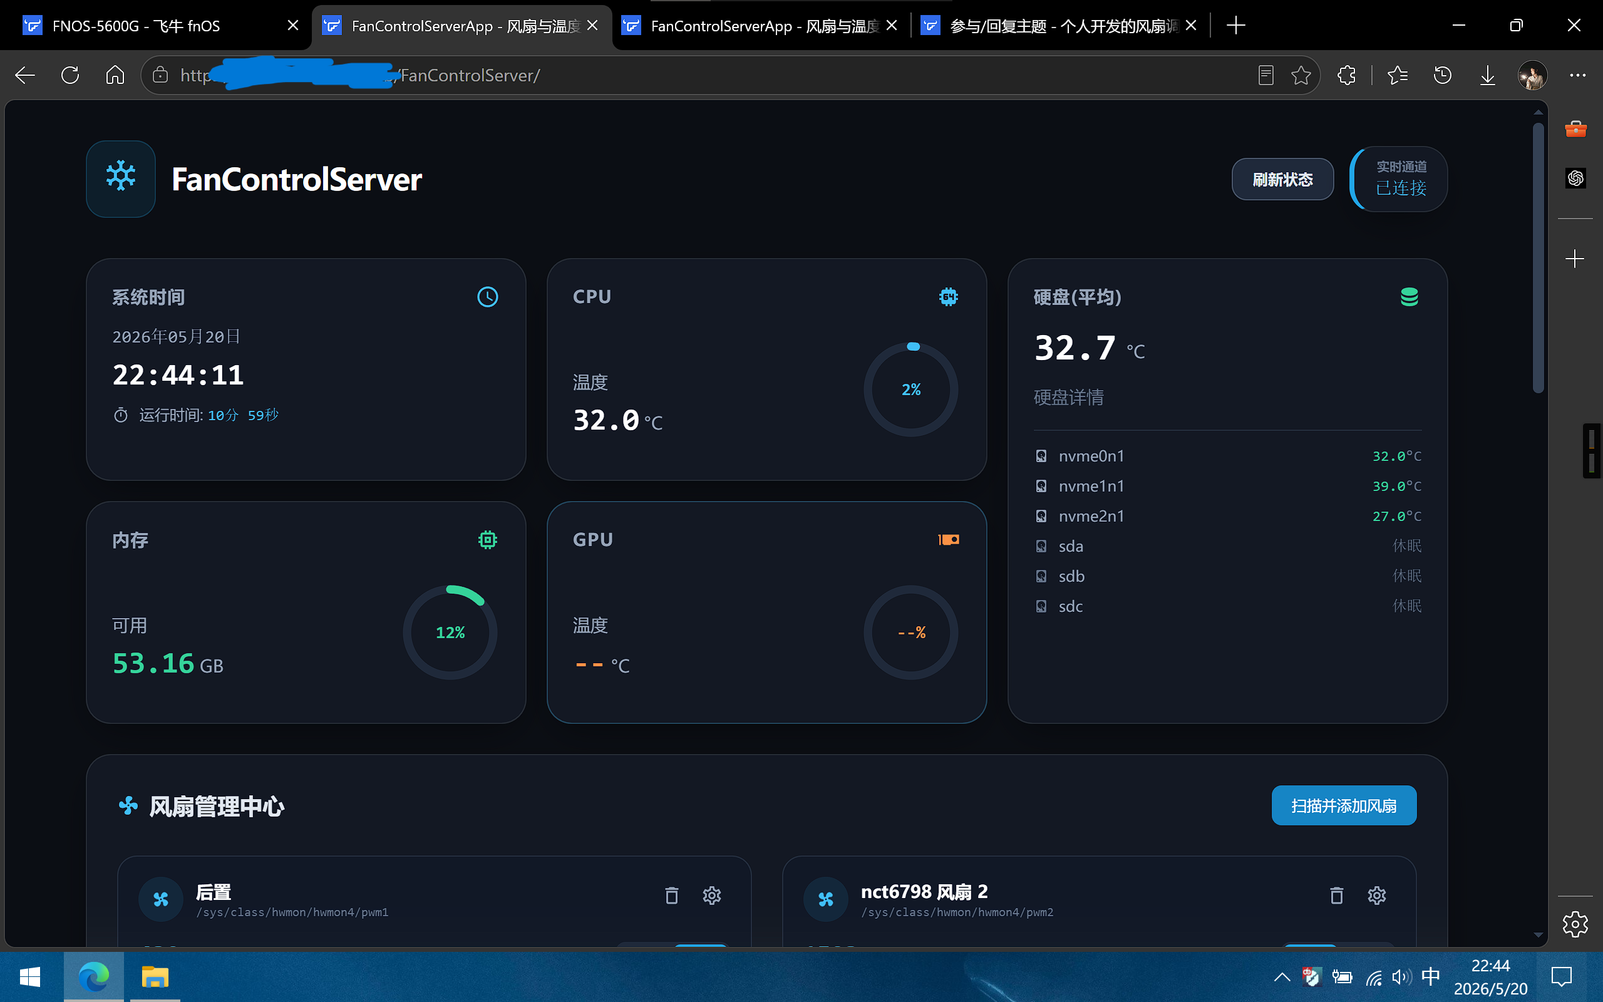Click nvme1n1 temperature 39.0°C
The width and height of the screenshot is (1603, 1002).
[1396, 487]
